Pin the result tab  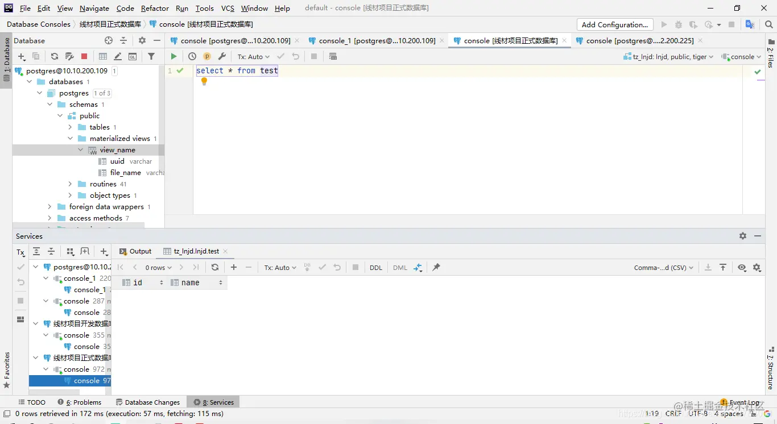point(436,267)
